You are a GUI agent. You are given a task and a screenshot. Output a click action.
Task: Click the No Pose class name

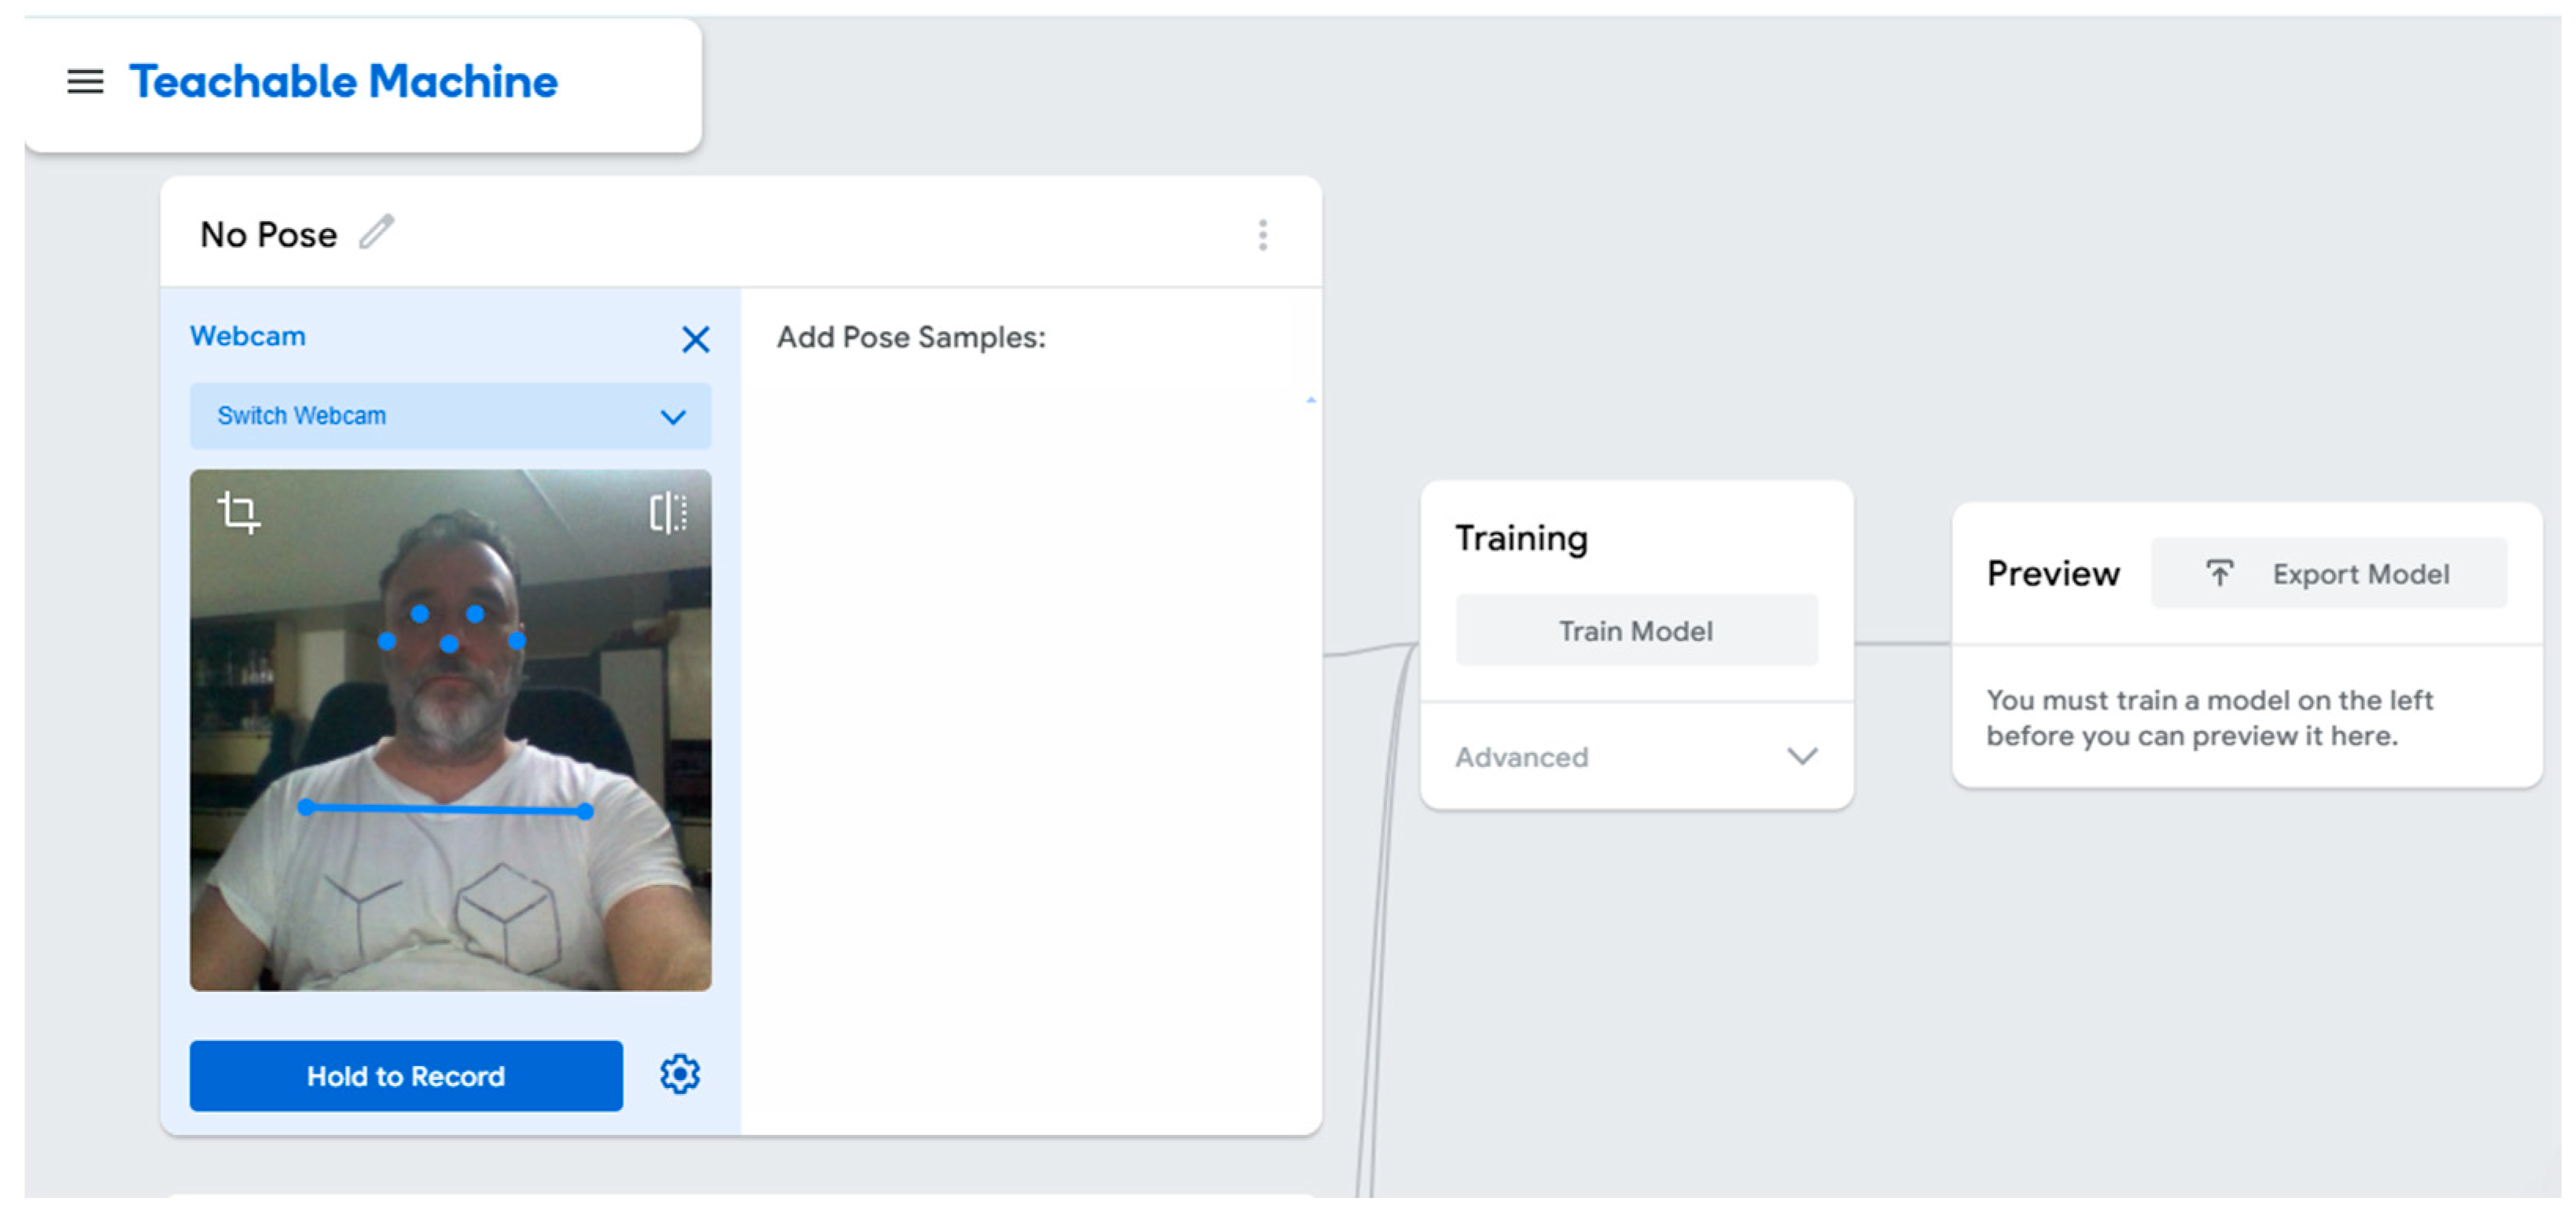(268, 235)
